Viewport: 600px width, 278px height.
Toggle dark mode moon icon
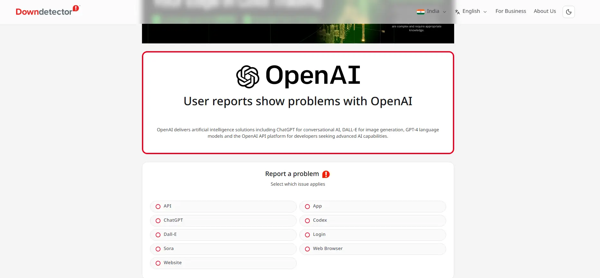tap(569, 12)
